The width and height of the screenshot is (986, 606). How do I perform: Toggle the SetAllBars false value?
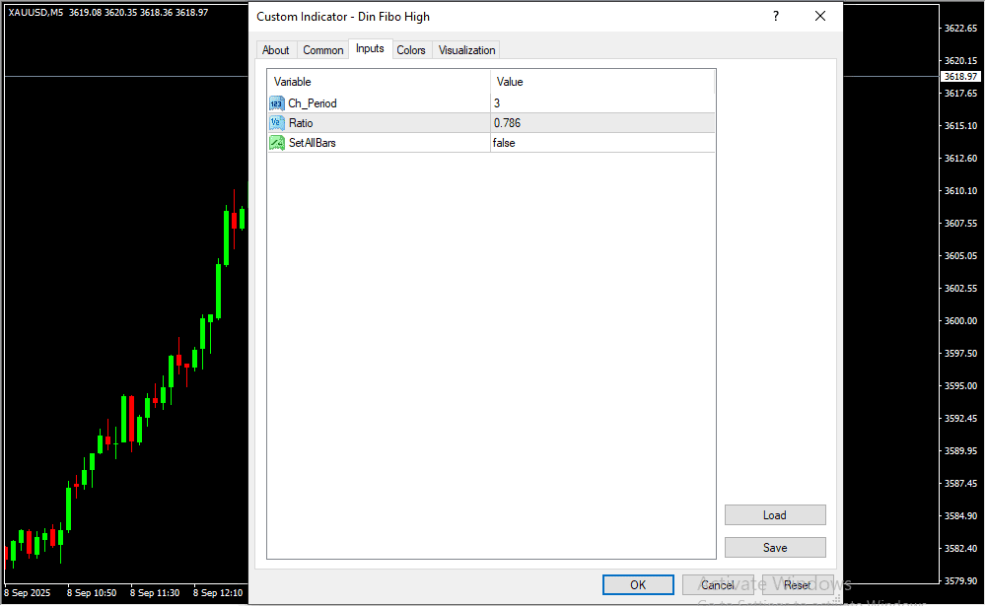tap(601, 143)
